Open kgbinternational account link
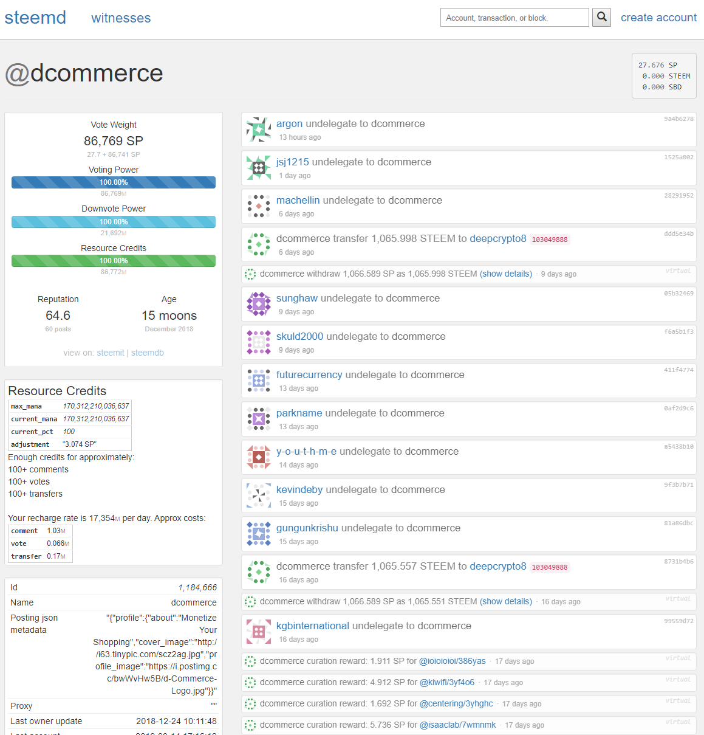Screen dimensions: 704x735 [x=313, y=626]
